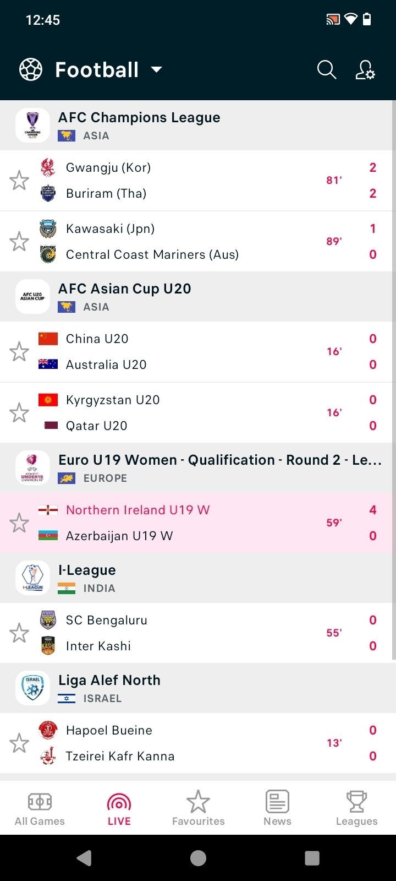Image resolution: width=396 pixels, height=881 pixels.
Task: Collapse the AFC Asian Cup U20 header
Action: click(x=198, y=297)
